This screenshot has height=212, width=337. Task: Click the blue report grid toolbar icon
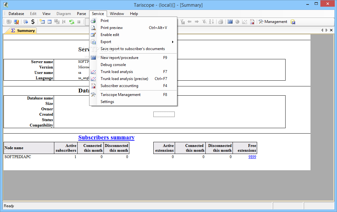click(230, 22)
